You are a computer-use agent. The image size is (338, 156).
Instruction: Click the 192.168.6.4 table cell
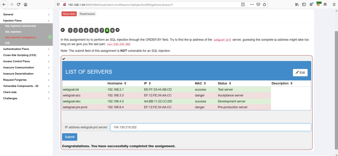[115, 107]
